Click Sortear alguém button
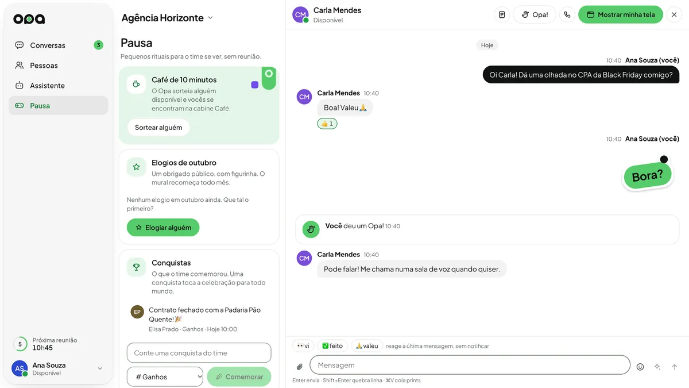The width and height of the screenshot is (689, 388). (x=158, y=128)
